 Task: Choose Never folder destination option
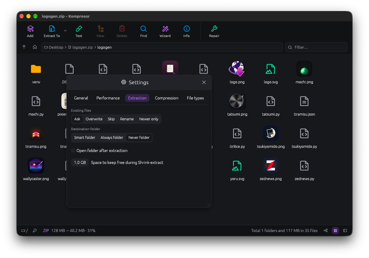click(139, 138)
